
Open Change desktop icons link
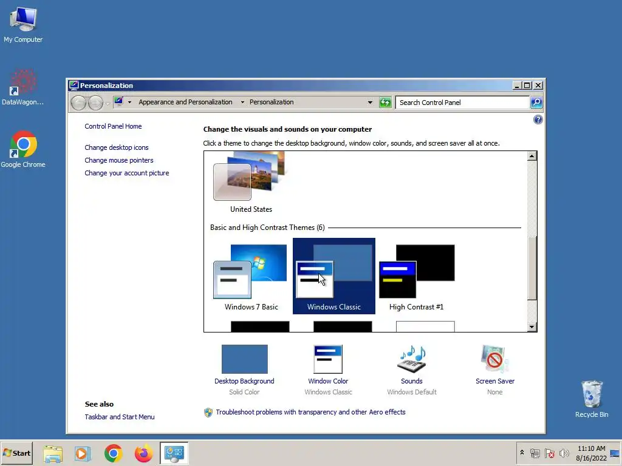pos(117,147)
